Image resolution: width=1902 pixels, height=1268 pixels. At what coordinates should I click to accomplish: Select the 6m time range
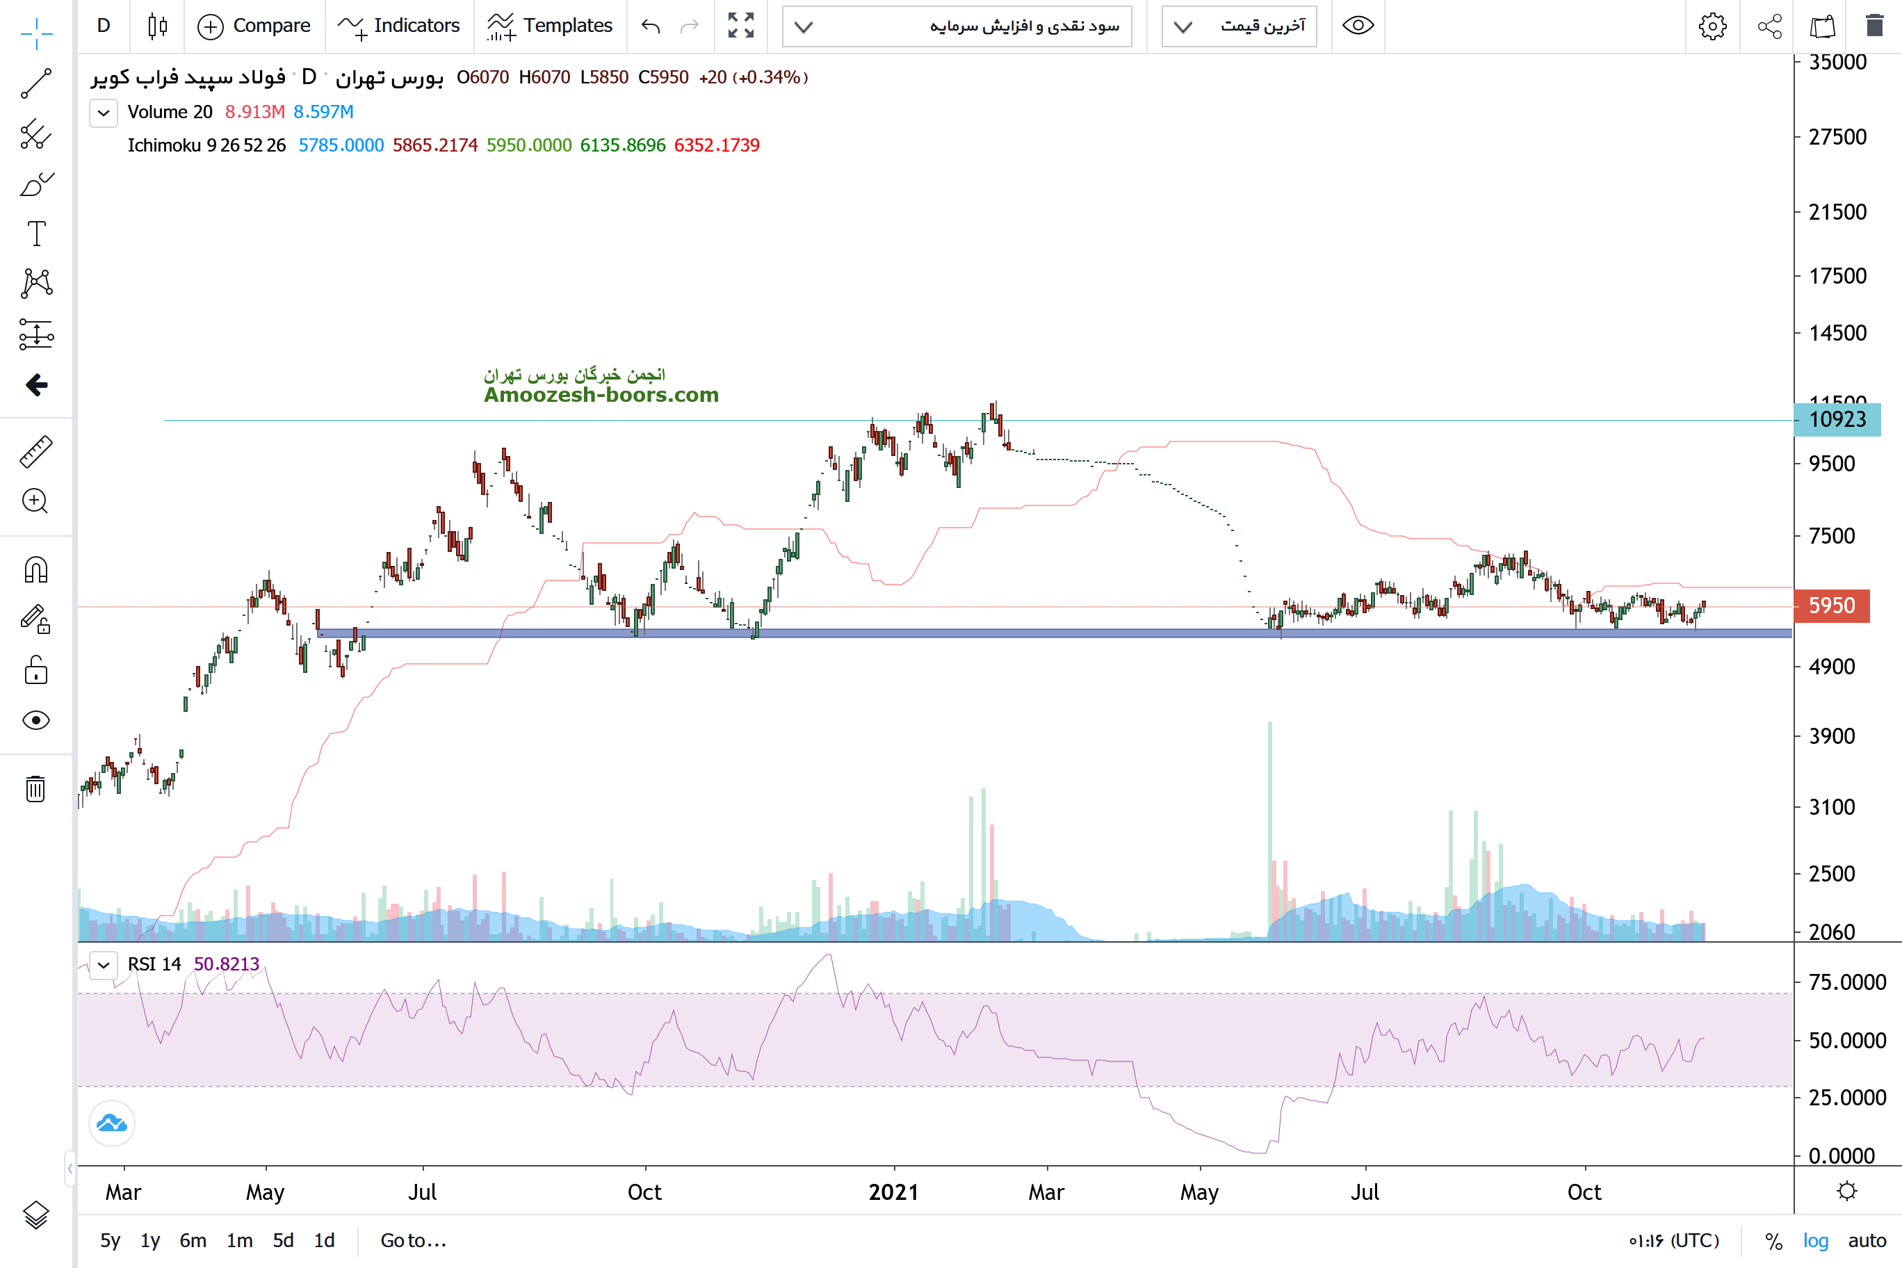[x=193, y=1240]
